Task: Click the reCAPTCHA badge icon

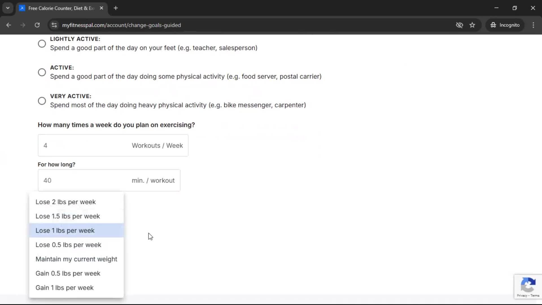Action: pos(528,285)
